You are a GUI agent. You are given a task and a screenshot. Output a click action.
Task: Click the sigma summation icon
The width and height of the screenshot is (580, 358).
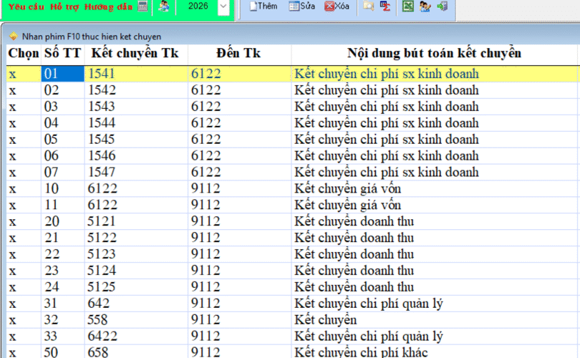pos(385,6)
